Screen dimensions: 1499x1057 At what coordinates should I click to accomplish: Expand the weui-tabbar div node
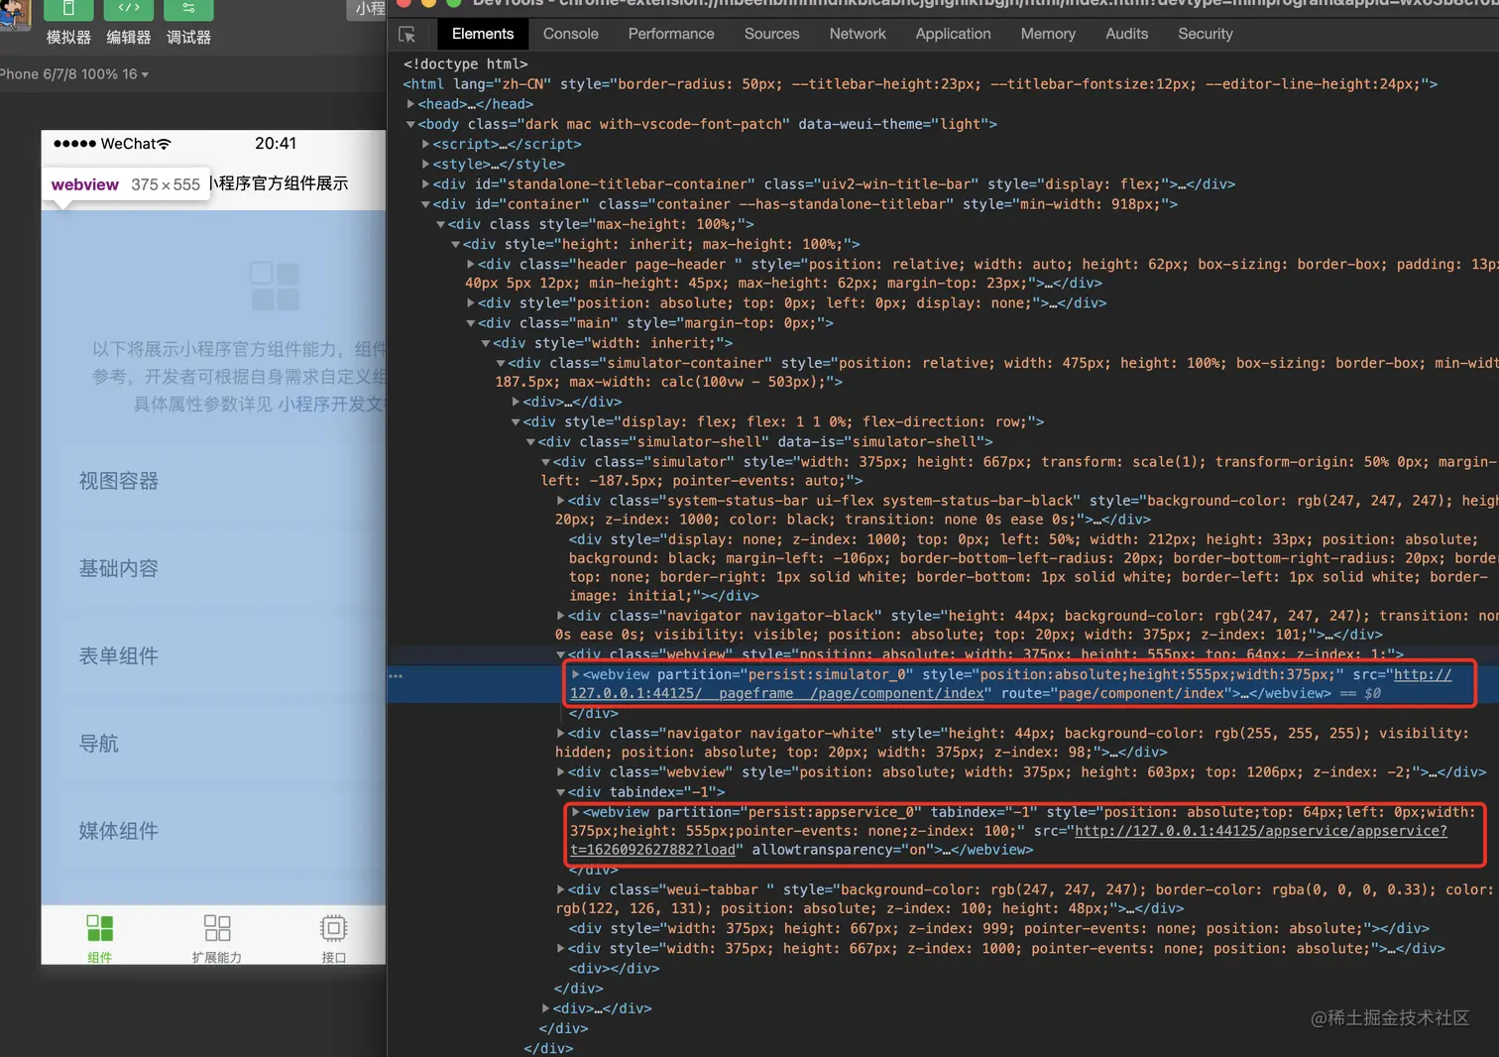560,890
